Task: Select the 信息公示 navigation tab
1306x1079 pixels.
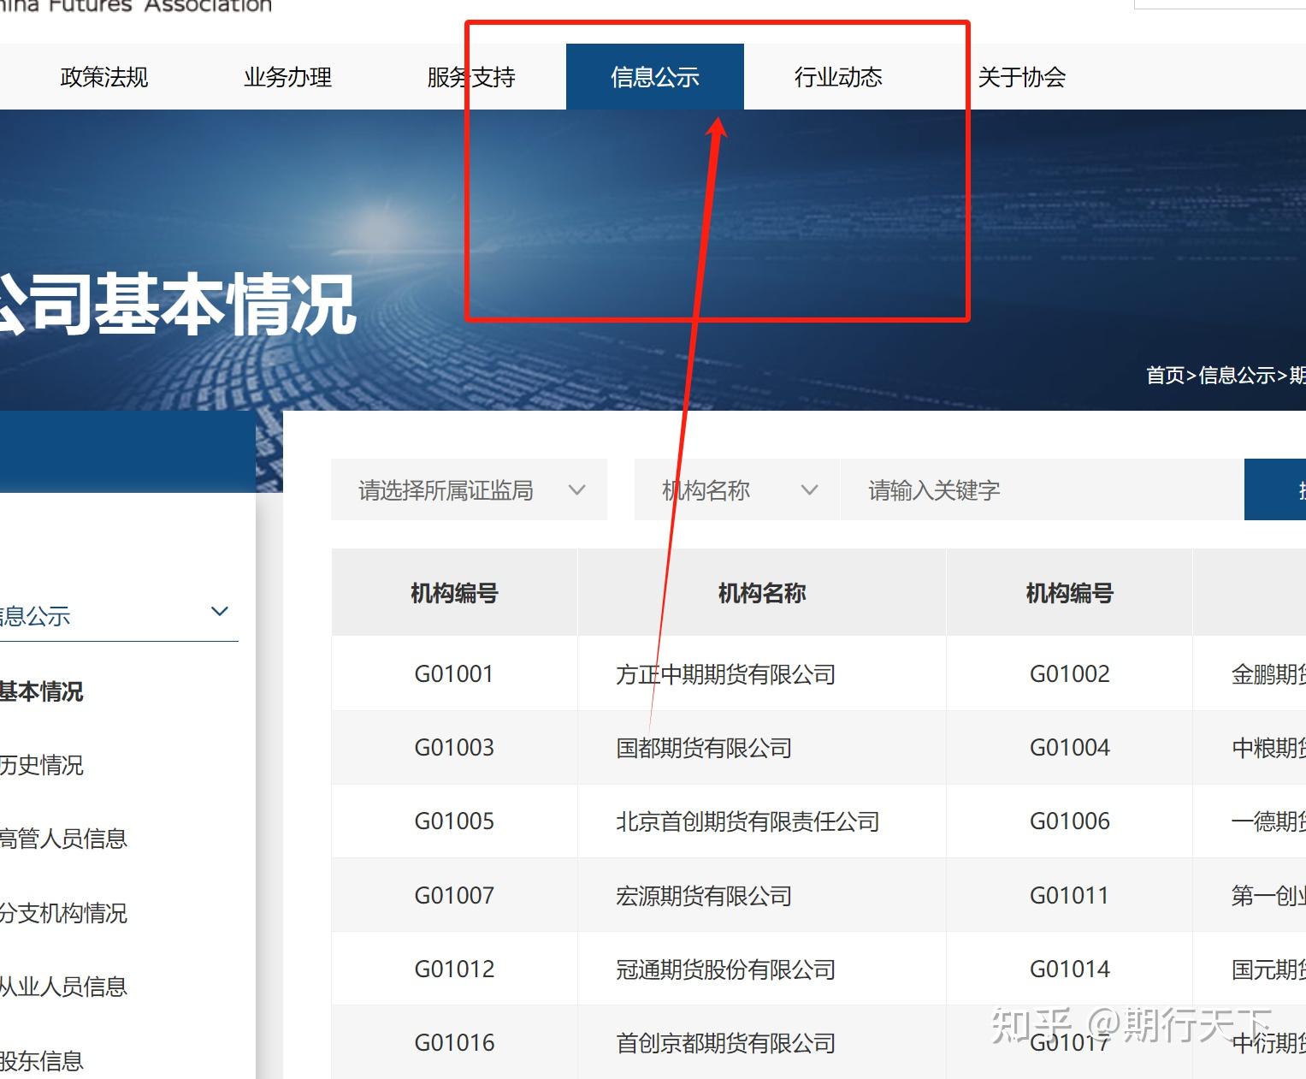Action: click(x=655, y=77)
